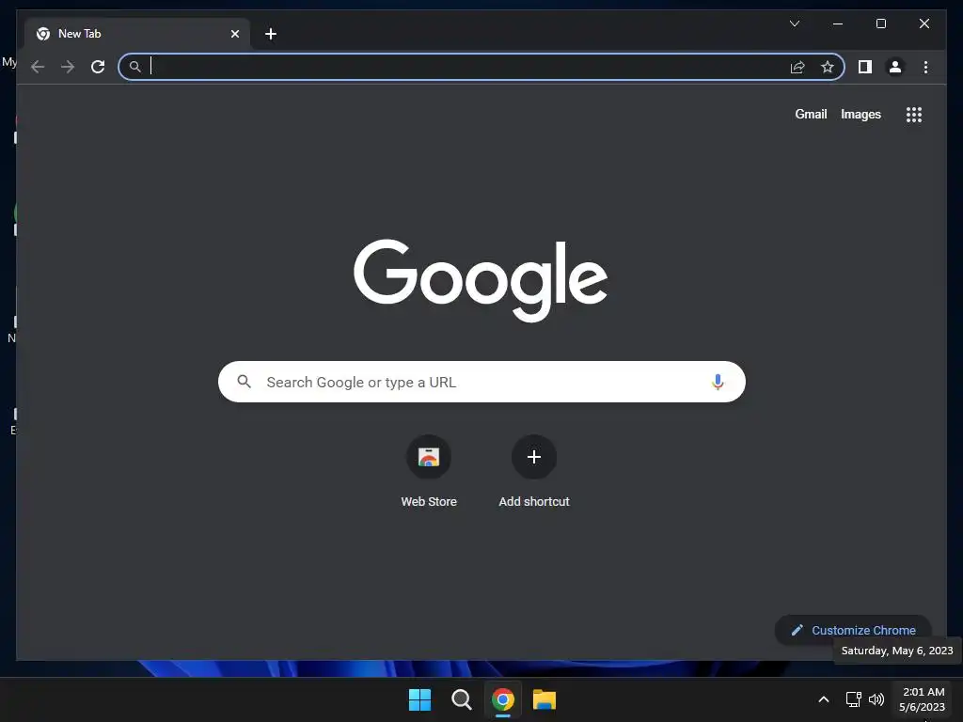The height and width of the screenshot is (722, 963).
Task: Open Chrome's three-dot menu
Action: pyautogui.click(x=925, y=67)
